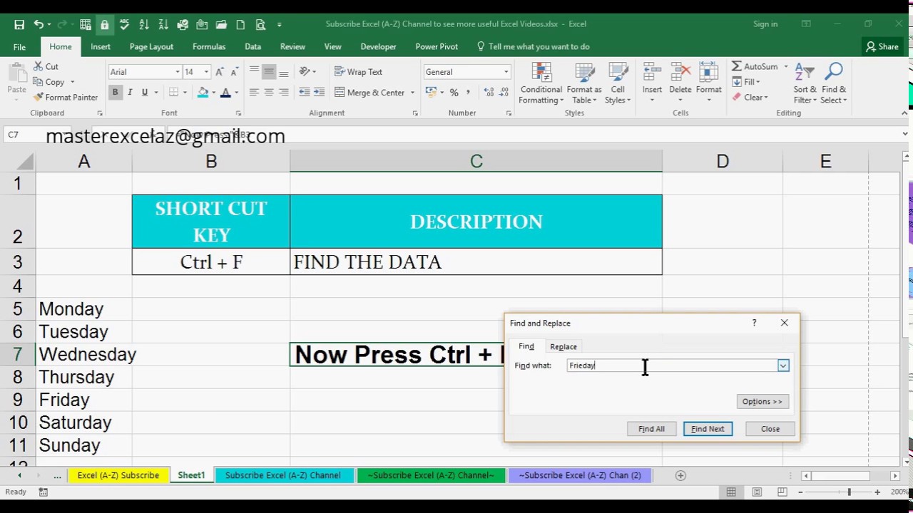Click the spelling check ABC icon

pos(124,24)
